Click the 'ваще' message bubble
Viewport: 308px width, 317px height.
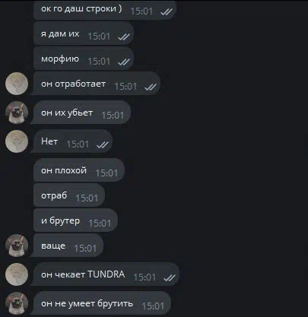pos(67,246)
